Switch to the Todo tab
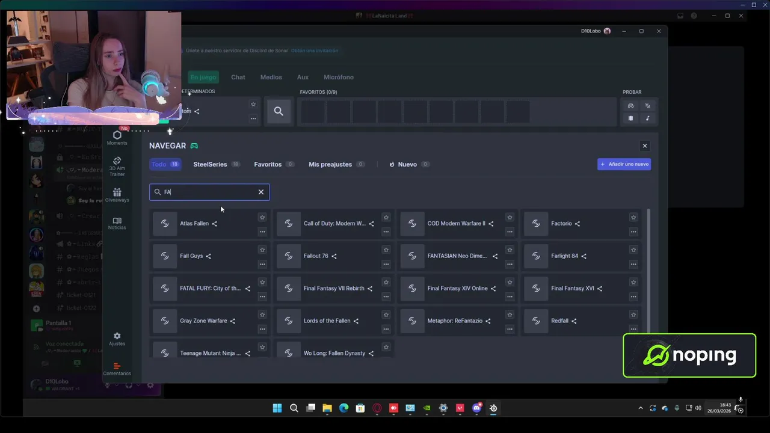Image resolution: width=770 pixels, height=433 pixels. coord(165,164)
